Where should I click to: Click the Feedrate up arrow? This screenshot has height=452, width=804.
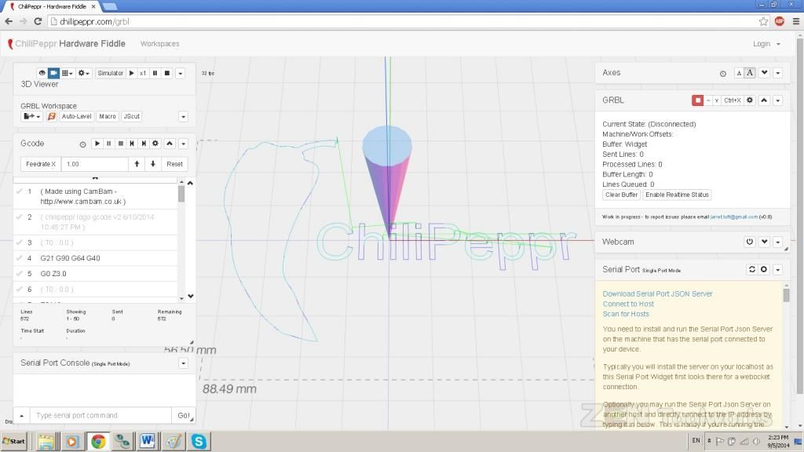pos(137,164)
